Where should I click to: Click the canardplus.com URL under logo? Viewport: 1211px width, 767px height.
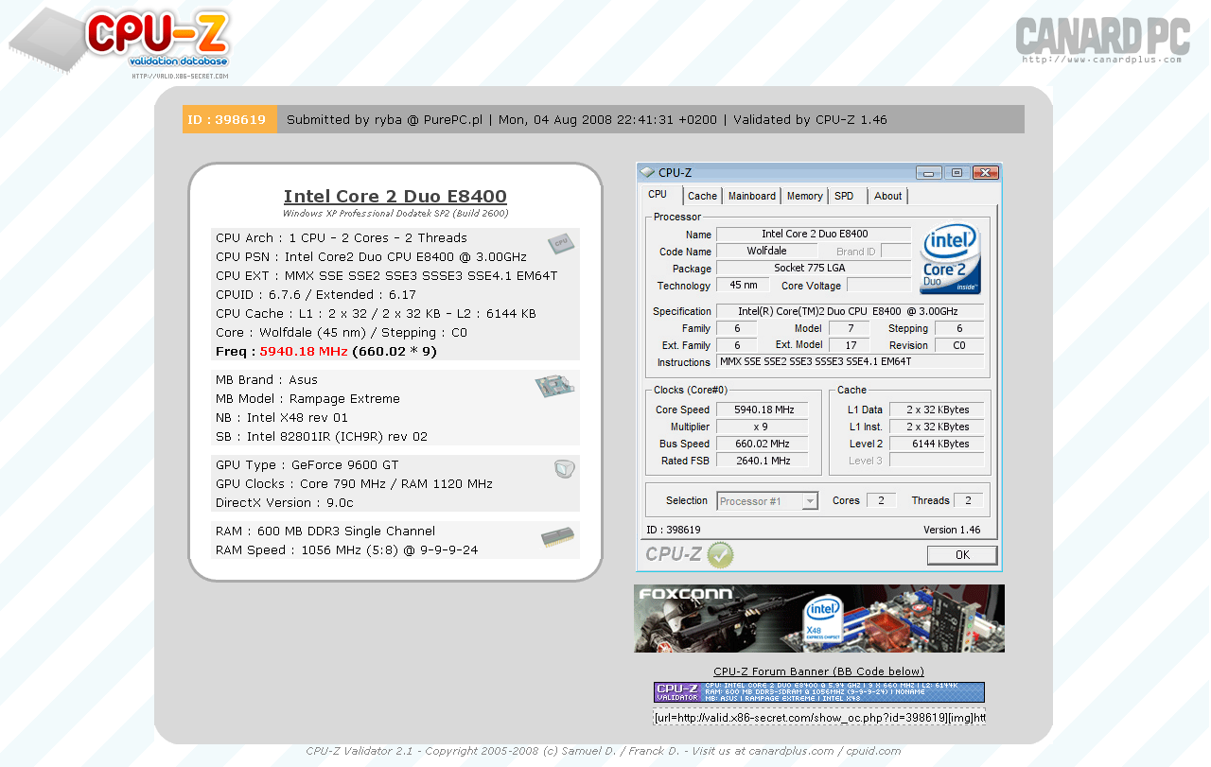1102,60
